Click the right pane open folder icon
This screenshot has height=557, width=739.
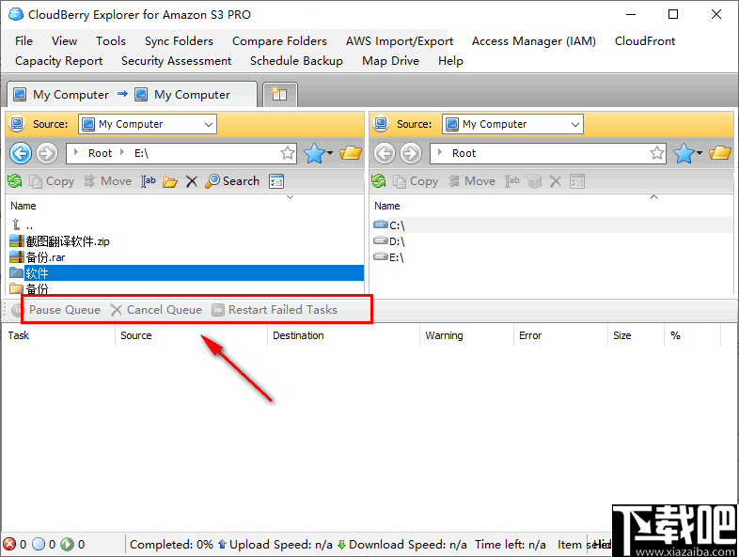pos(719,153)
